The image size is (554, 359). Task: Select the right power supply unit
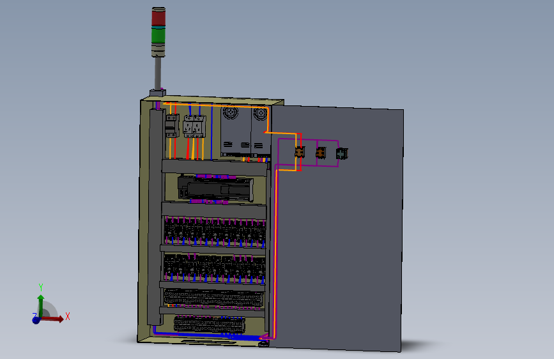[x=261, y=132]
